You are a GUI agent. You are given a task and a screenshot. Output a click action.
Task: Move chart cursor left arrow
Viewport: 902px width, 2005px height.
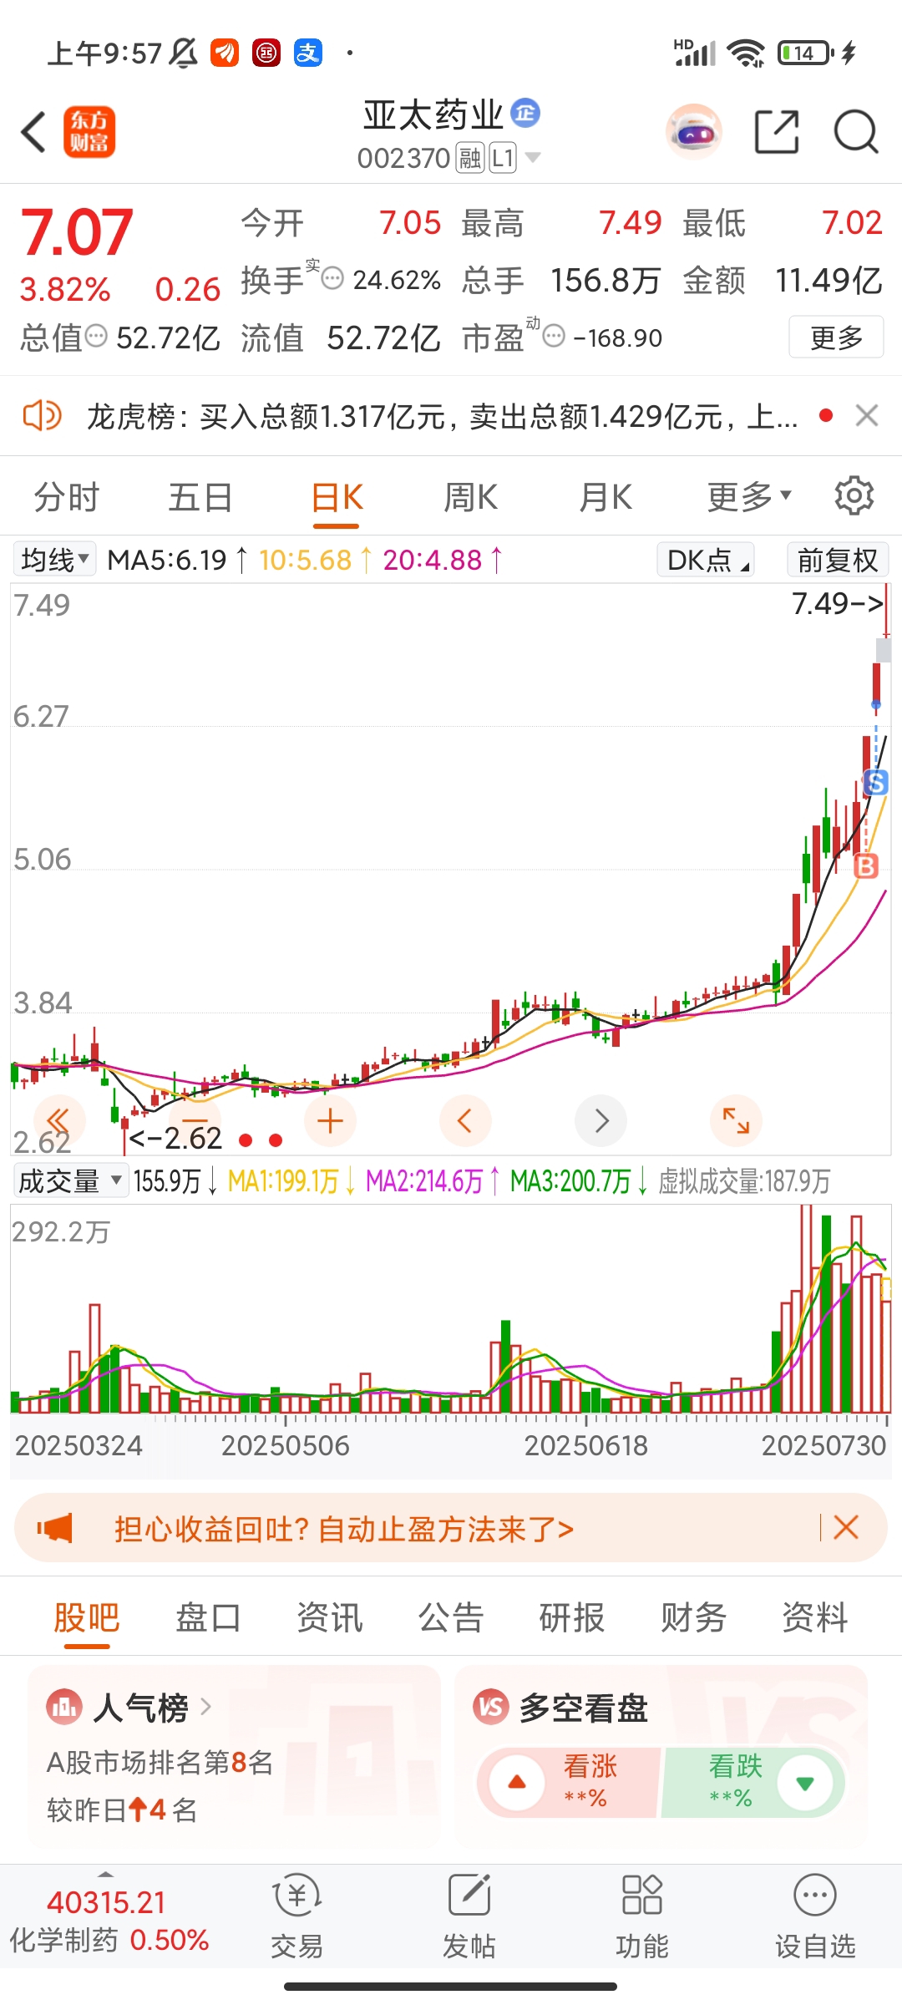465,1120
